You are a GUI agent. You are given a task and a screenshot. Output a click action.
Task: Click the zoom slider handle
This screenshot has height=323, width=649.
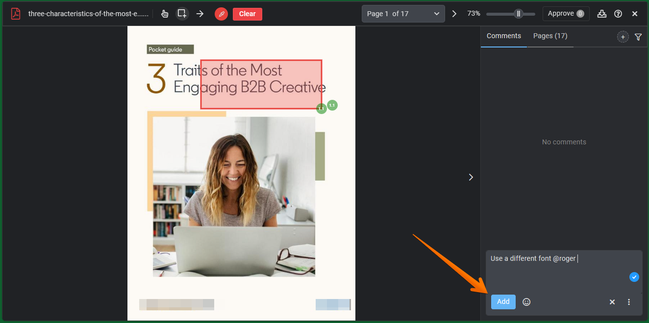coord(518,14)
